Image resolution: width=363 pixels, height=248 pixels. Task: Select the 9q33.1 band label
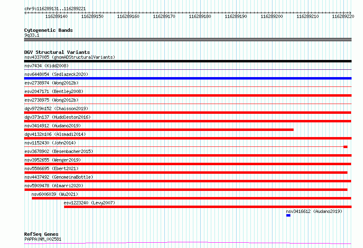point(32,35)
